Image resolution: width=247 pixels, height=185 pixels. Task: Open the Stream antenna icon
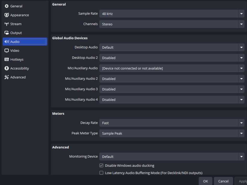[x=7, y=24]
